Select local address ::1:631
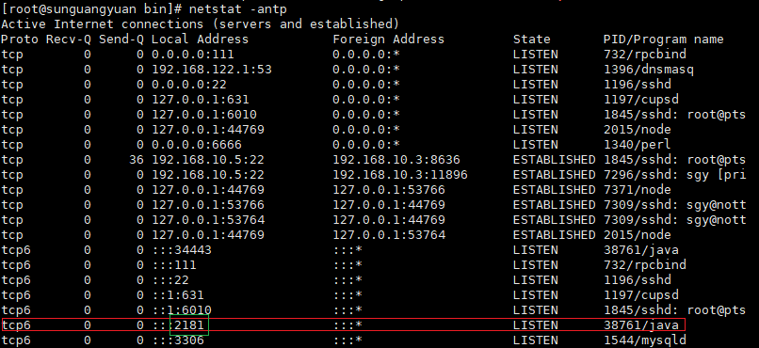This screenshot has width=759, height=348. coord(178,294)
